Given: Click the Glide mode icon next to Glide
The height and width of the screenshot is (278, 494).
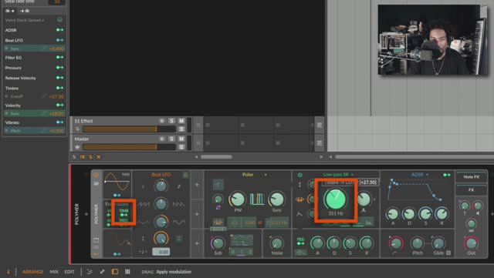Looking at the screenshot, I should [448, 253].
